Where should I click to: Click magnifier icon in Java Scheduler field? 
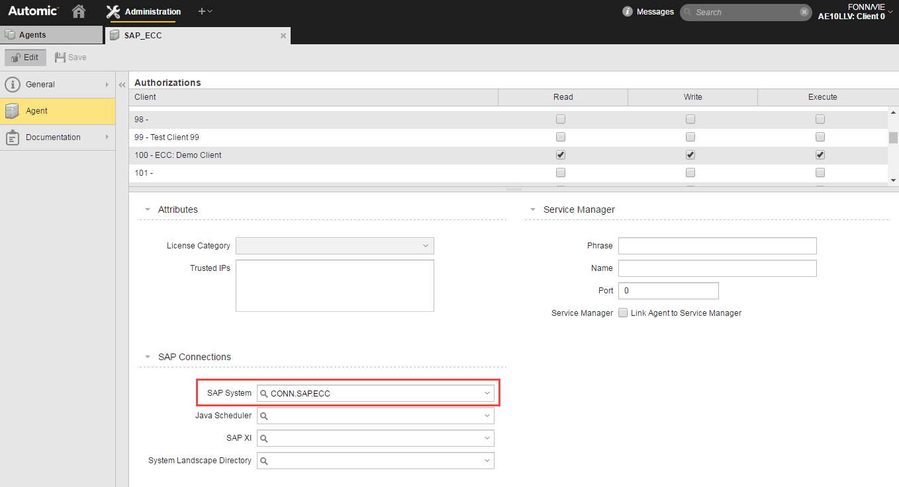pos(263,416)
